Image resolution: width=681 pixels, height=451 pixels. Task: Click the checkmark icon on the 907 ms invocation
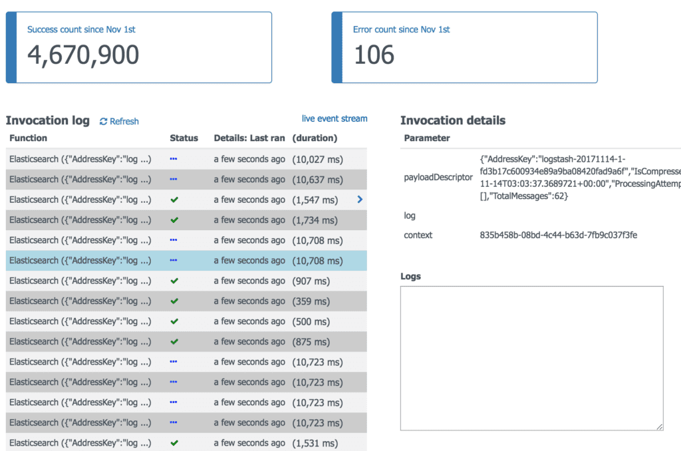(x=174, y=281)
